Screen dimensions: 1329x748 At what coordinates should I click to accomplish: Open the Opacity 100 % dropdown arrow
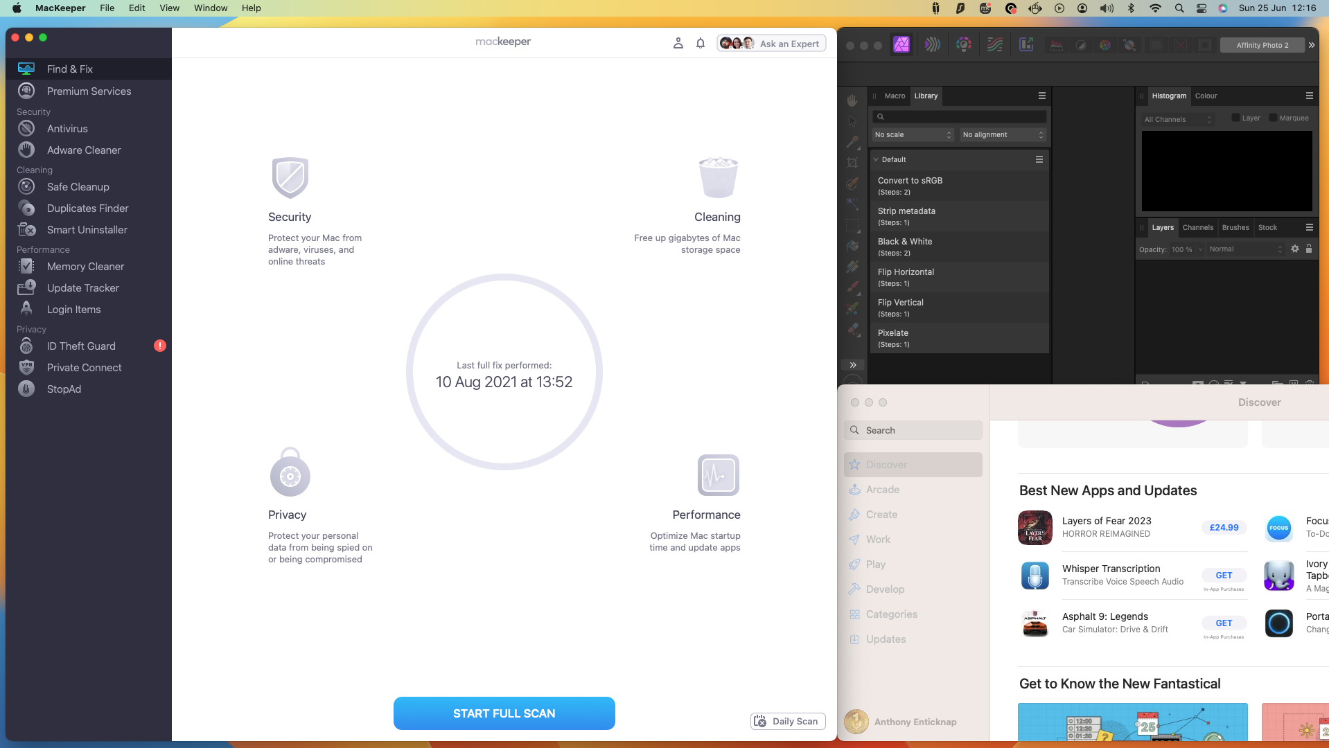(x=1200, y=249)
